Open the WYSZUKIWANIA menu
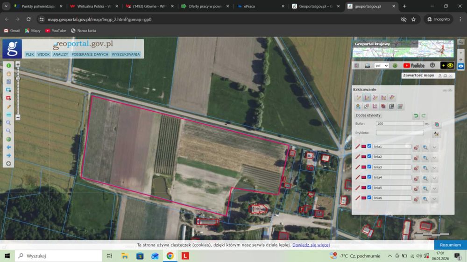This screenshot has width=467, height=262. coord(126,54)
